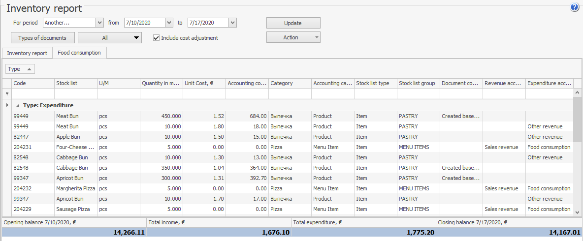Viewport: 583px width, 241px height.
Task: Select the Four-Cheese pizza row
Action: (75, 147)
